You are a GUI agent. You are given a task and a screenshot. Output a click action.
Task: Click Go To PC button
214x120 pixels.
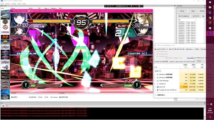point(196,16)
